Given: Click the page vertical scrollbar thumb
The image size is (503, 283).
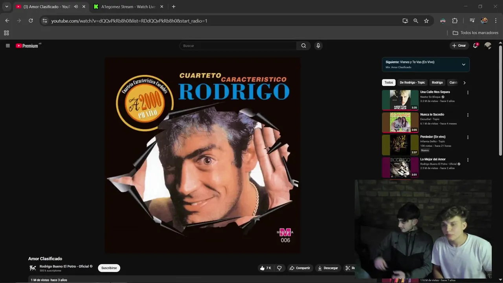Looking at the screenshot, I should click(500, 100).
